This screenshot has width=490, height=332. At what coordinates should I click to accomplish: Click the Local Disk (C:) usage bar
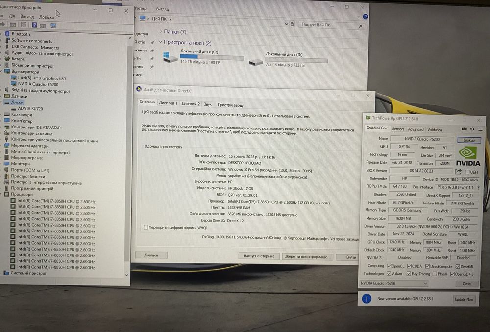point(212,57)
